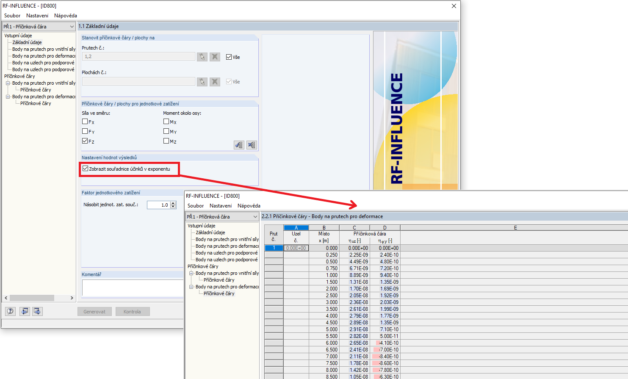Click the tree scrollbar right arrow
628x379 pixels.
pos(72,298)
